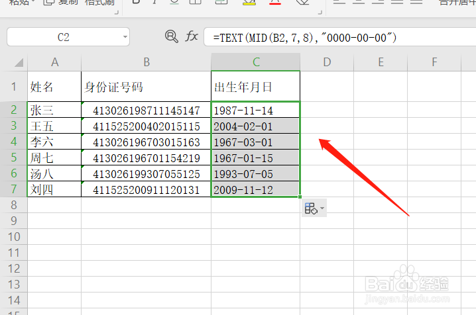Select row 5 header

coord(14,157)
